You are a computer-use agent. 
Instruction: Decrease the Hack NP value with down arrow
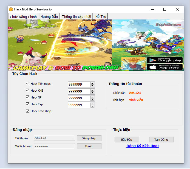tap(92, 100)
